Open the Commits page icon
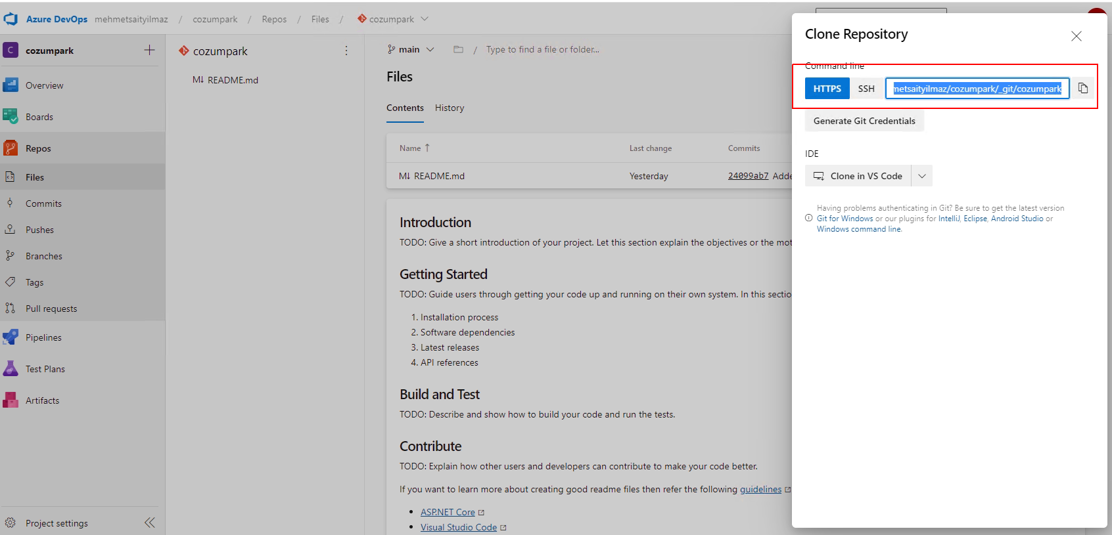The image size is (1112, 535). [11, 203]
